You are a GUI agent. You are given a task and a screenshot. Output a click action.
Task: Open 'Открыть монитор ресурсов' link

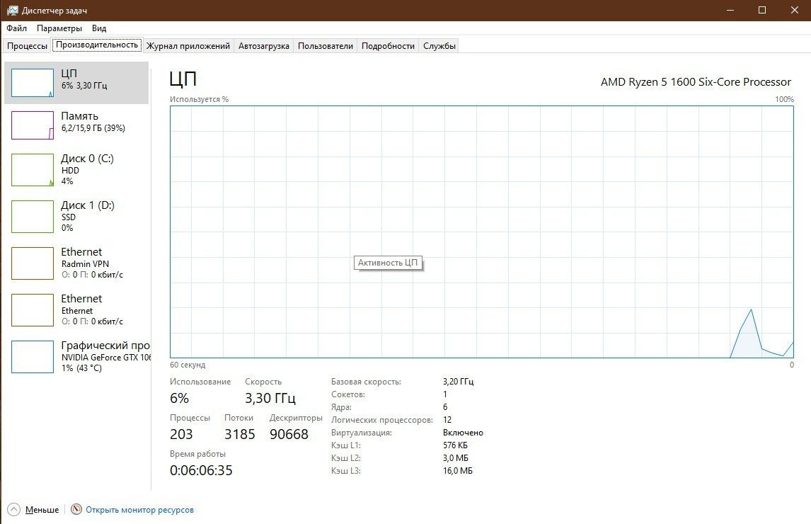139,510
